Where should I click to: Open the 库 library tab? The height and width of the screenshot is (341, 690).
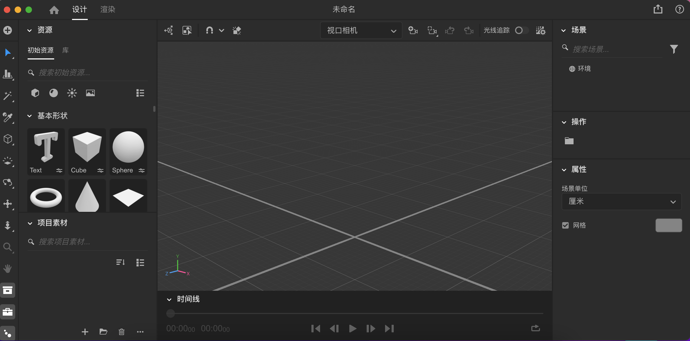click(x=66, y=50)
